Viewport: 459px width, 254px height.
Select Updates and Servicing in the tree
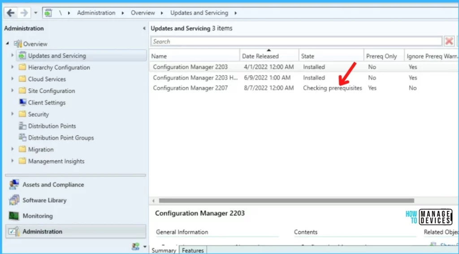tap(82, 56)
